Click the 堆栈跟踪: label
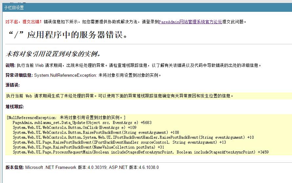The height and width of the screenshot is (183, 292). coord(15,107)
